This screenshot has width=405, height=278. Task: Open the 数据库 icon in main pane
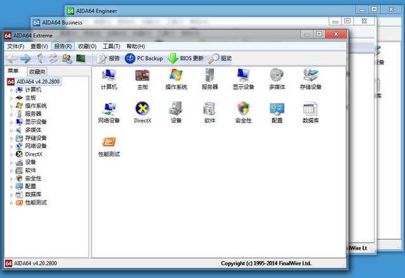tap(310, 113)
